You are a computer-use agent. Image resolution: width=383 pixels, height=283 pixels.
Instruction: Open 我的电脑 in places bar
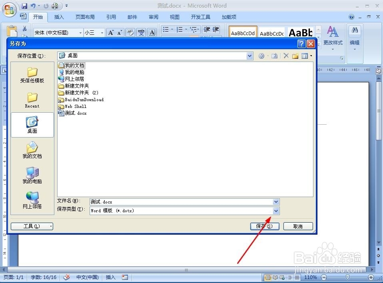coord(32,175)
